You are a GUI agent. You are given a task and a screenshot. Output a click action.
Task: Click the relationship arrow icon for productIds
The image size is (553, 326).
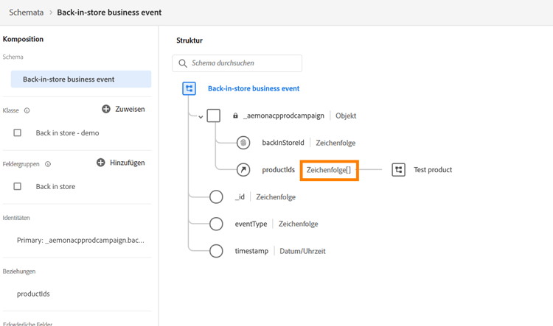pyautogui.click(x=243, y=170)
